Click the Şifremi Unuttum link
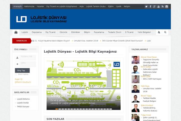181x121 pixels. point(23,82)
